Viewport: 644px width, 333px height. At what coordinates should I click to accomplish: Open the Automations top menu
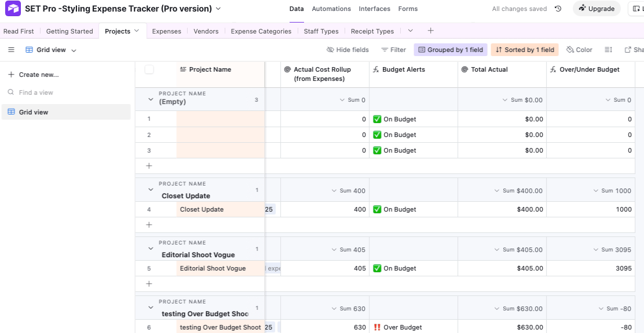331,9
